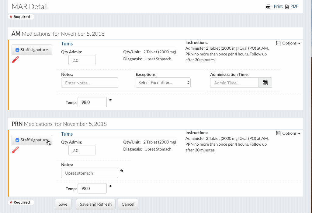Click the PDF document icon
This screenshot has width=312, height=213.
point(287,7)
